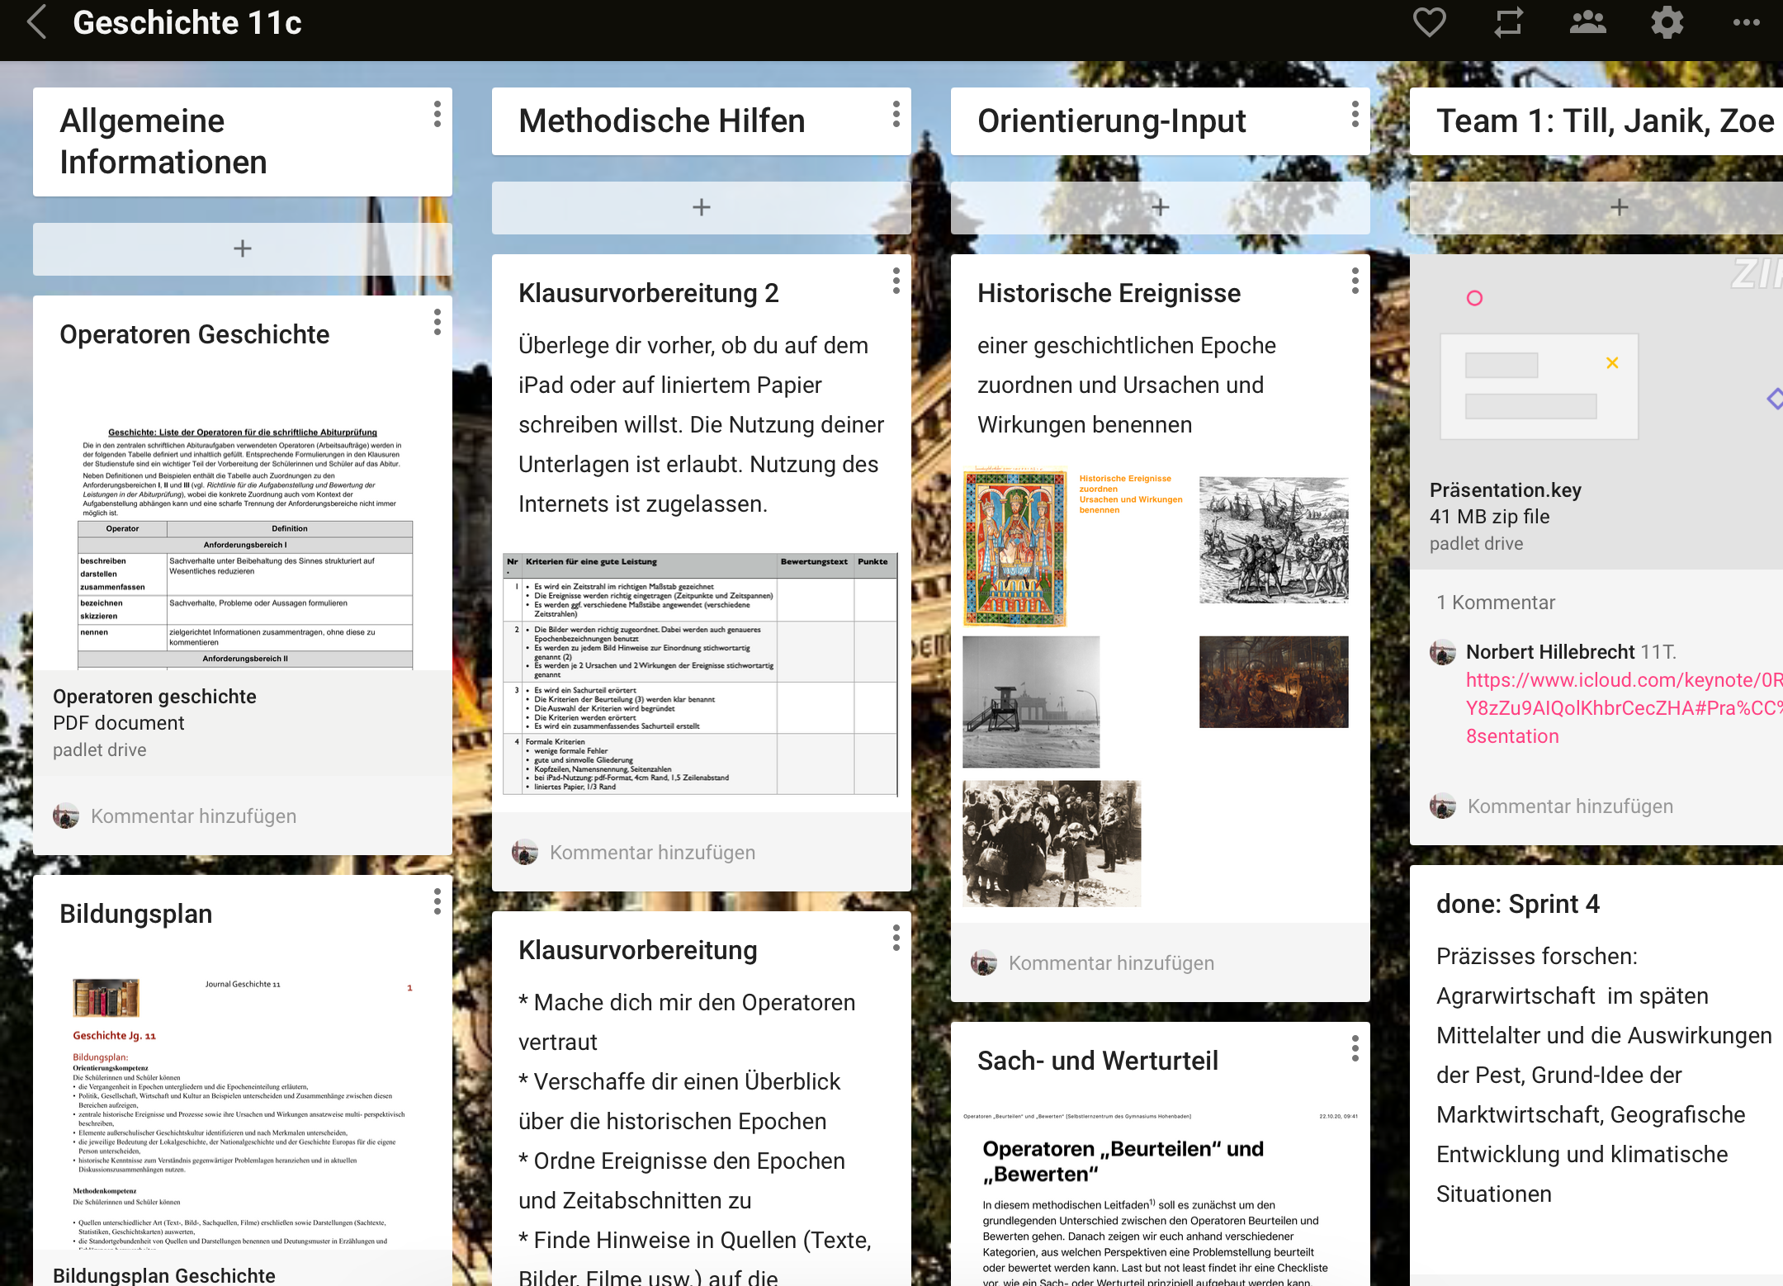Viewport: 1783px width, 1286px height.
Task: Click comment field under Operatoren Geschichte
Action: coord(193,816)
